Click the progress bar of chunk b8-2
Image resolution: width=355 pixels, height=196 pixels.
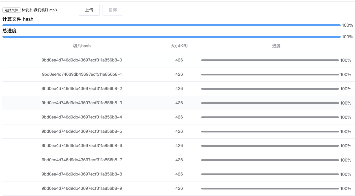(270, 89)
